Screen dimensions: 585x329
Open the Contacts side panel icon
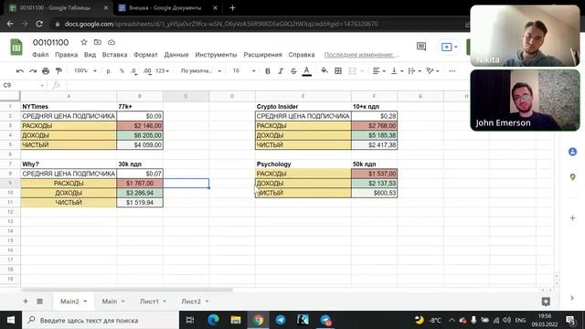click(x=573, y=152)
